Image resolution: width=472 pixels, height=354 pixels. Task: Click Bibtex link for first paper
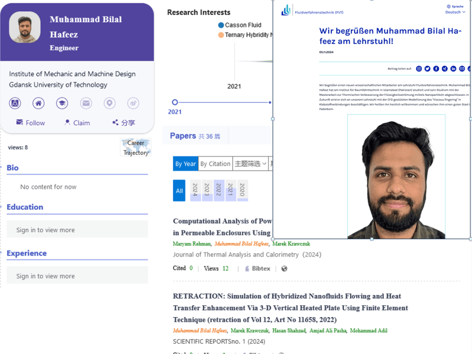click(x=257, y=268)
